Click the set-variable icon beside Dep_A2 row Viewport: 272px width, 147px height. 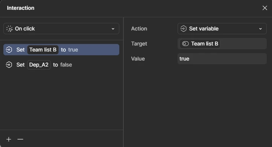9,65
